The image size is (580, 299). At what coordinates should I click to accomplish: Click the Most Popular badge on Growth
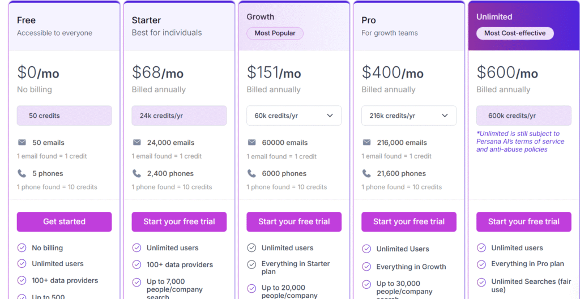click(275, 33)
